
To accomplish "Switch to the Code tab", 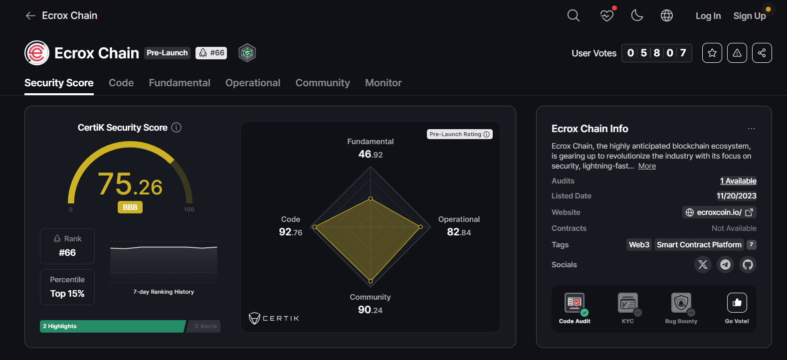I will 121,83.
